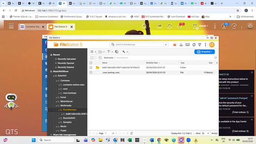Image resolution: width=256 pixels, height=144 pixels.
Task: Click the copy to clipboard toolbar icon
Action: point(117,52)
